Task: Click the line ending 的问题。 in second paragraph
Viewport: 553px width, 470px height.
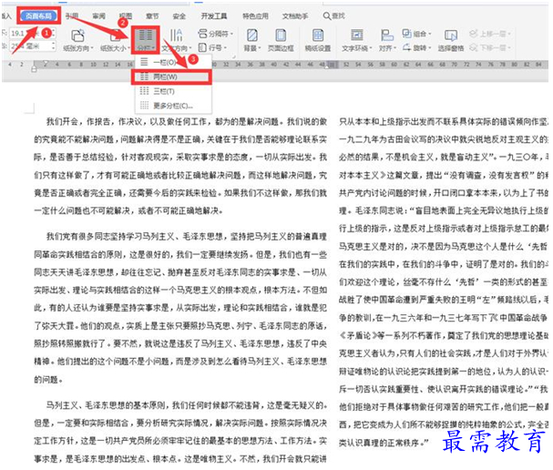Action: (48, 380)
